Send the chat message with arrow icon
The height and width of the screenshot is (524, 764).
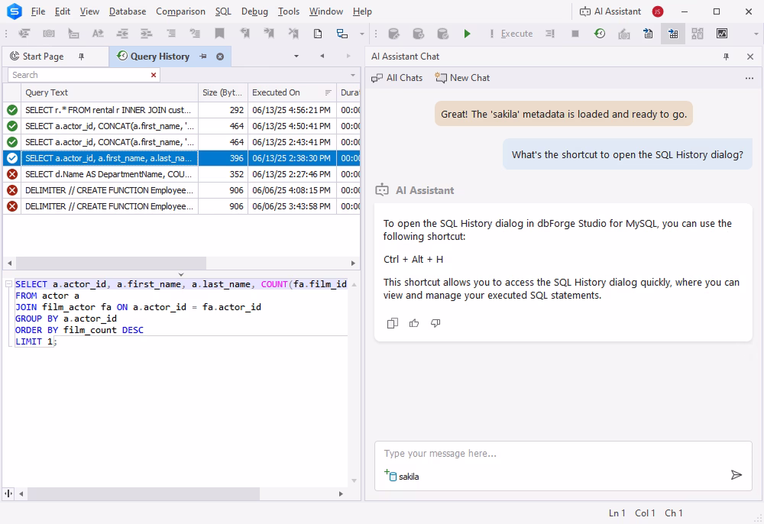736,475
